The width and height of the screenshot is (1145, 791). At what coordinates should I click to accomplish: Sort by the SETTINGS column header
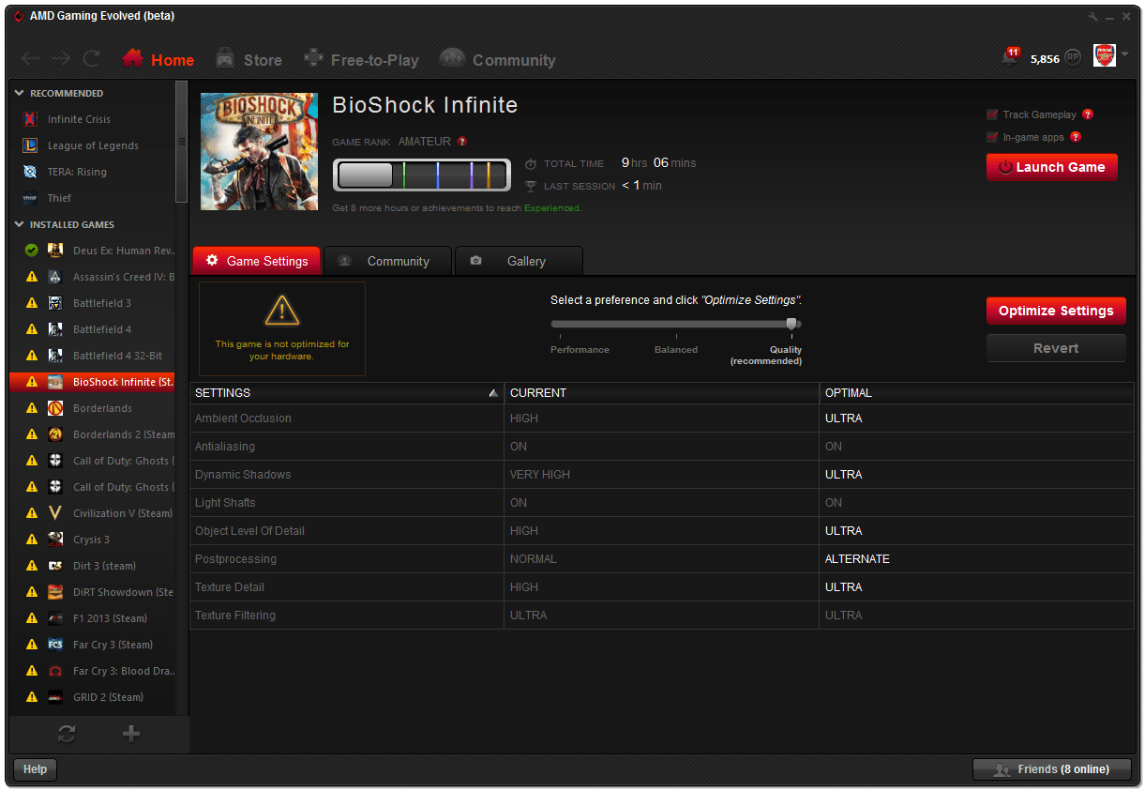224,393
